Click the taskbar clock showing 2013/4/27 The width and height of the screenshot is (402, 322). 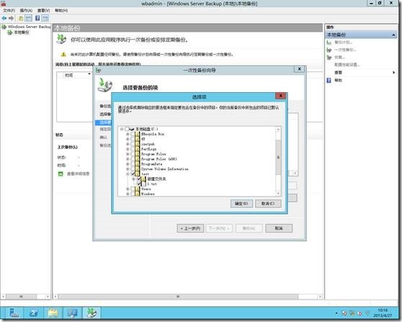(x=383, y=313)
